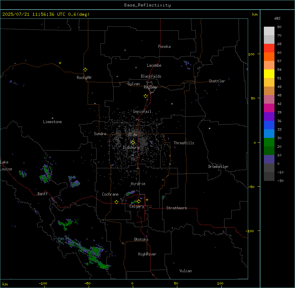The width and height of the screenshot is (295, 288).
Task: Click the Cochrane town label
Action: (x=110, y=194)
